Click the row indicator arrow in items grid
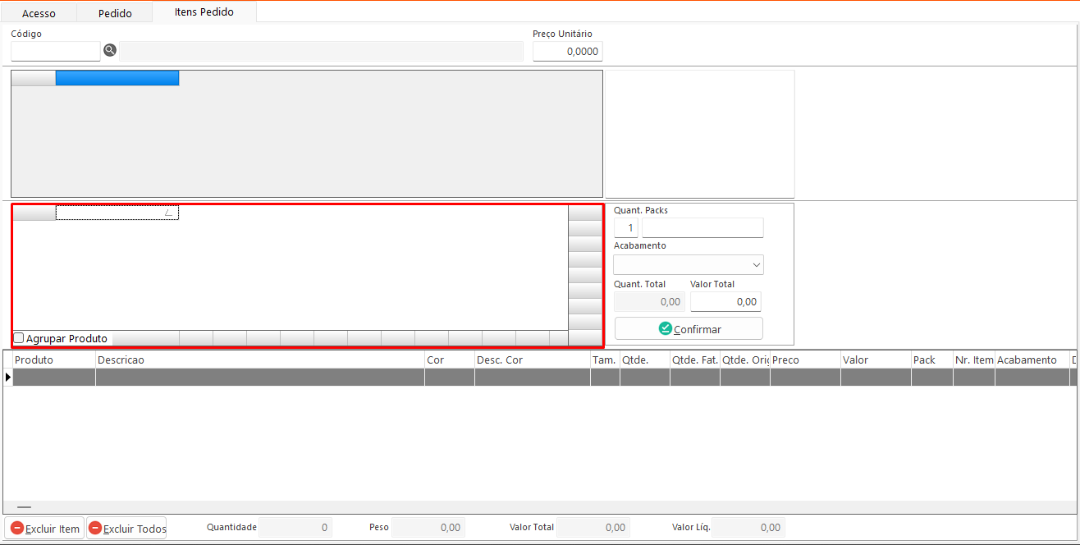Viewport: 1080px width, 545px height. [x=8, y=377]
